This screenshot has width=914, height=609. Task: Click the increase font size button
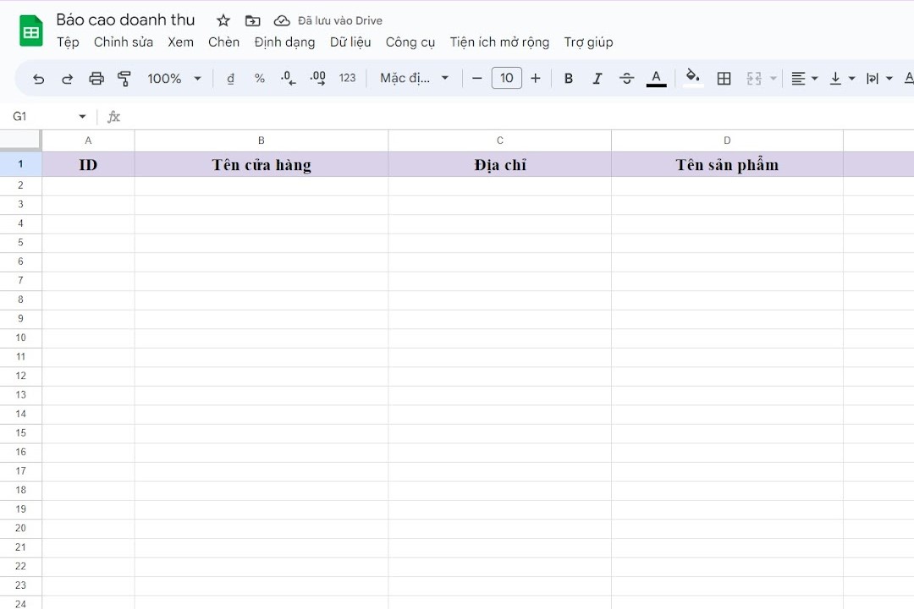pyautogui.click(x=536, y=78)
